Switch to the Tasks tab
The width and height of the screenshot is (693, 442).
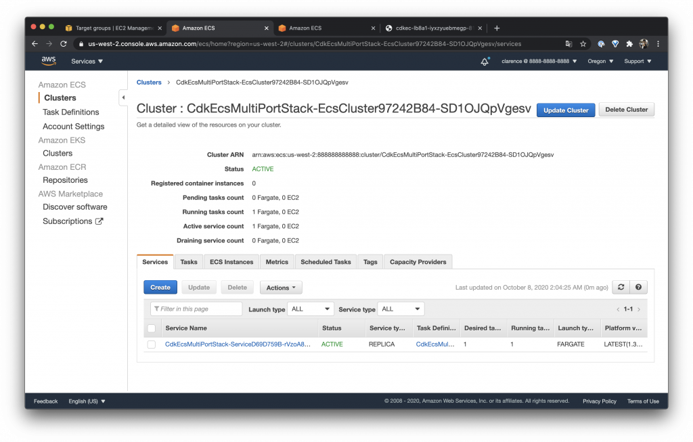[x=189, y=262]
